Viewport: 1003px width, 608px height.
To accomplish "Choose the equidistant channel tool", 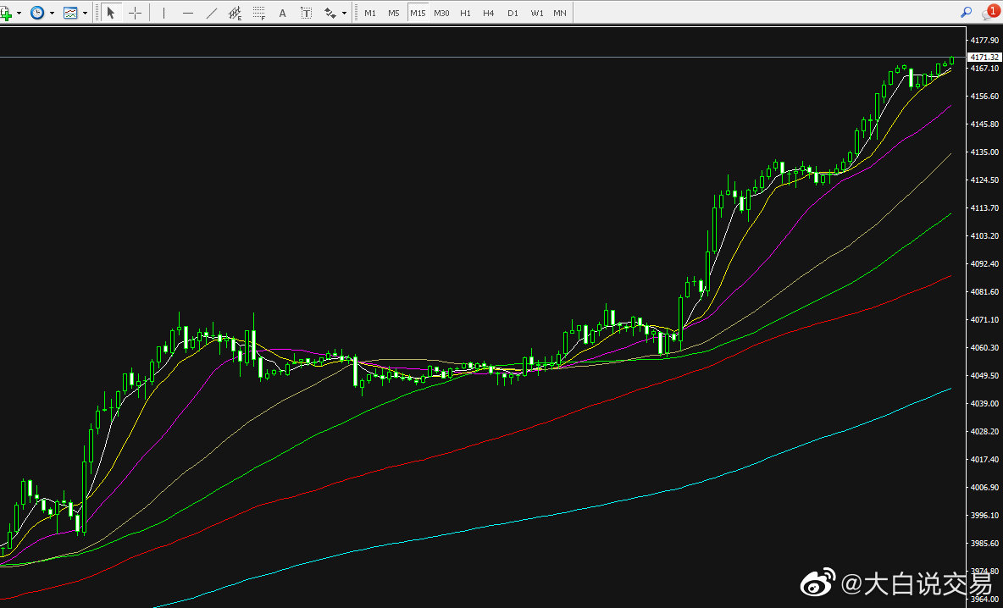I will tap(236, 14).
